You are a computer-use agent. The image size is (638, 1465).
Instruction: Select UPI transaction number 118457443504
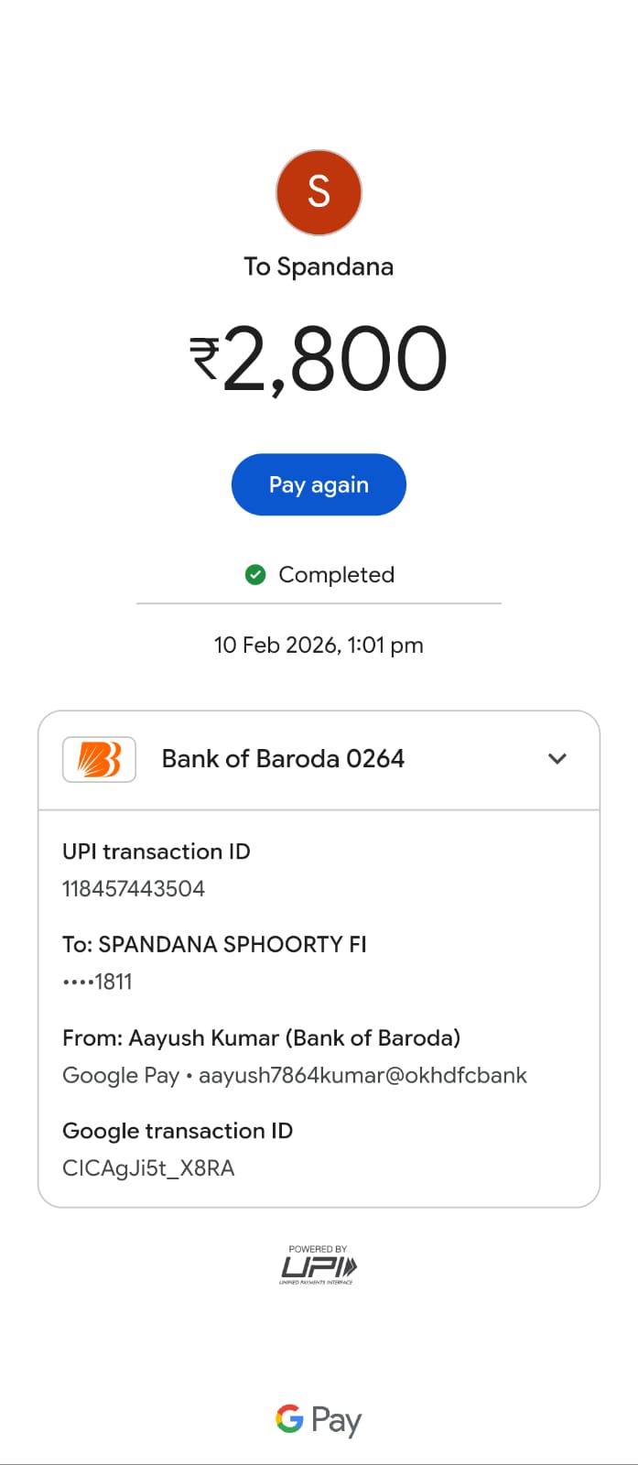[134, 889]
